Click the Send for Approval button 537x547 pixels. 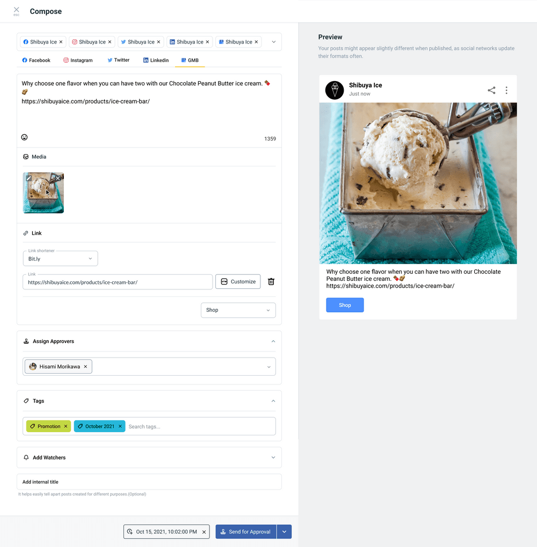[246, 531]
